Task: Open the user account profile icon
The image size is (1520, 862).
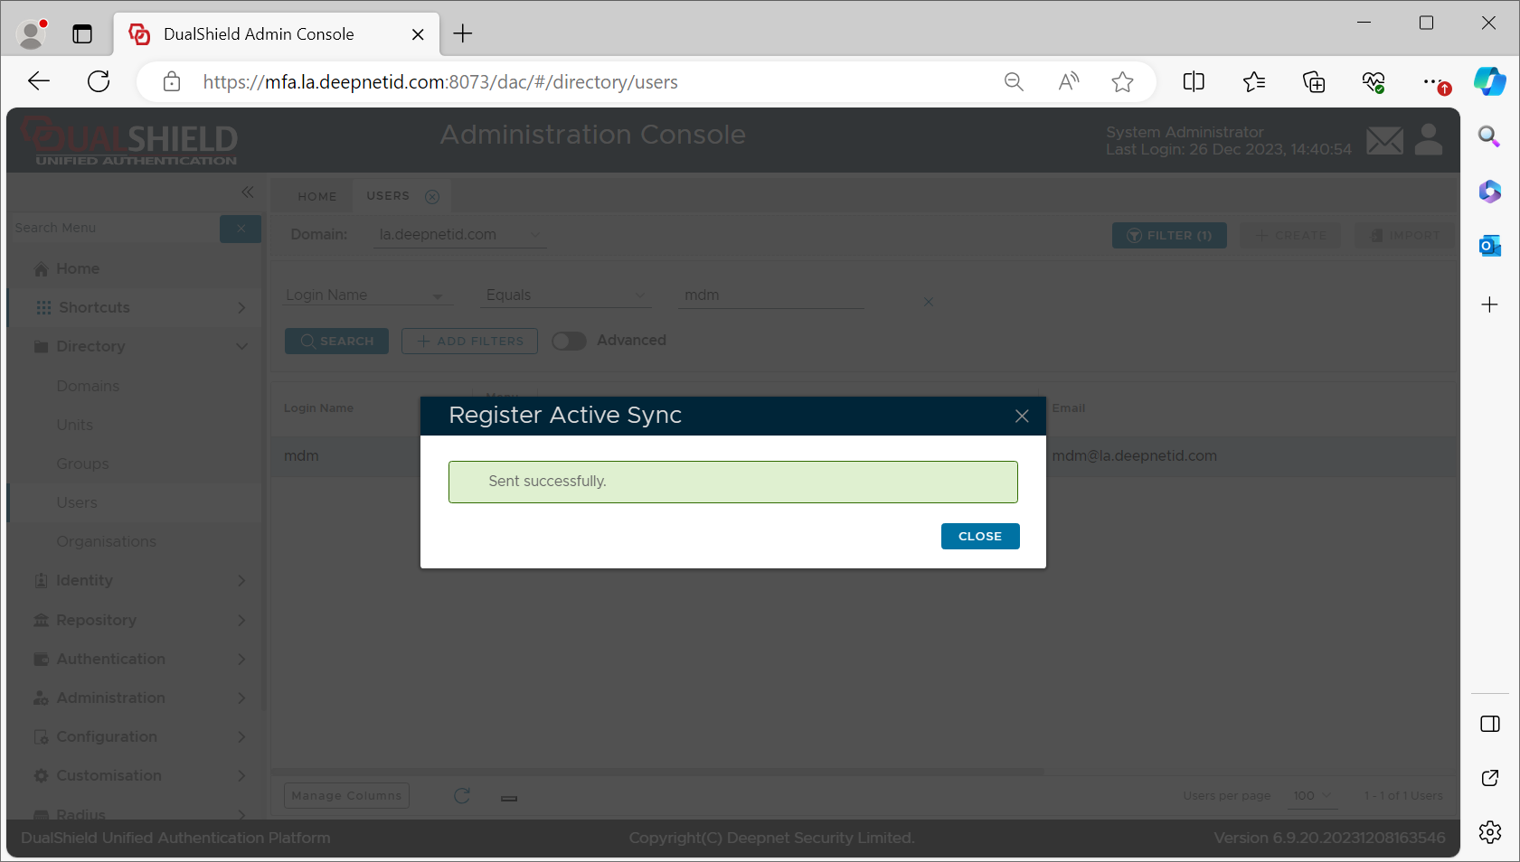Action: (x=1429, y=140)
